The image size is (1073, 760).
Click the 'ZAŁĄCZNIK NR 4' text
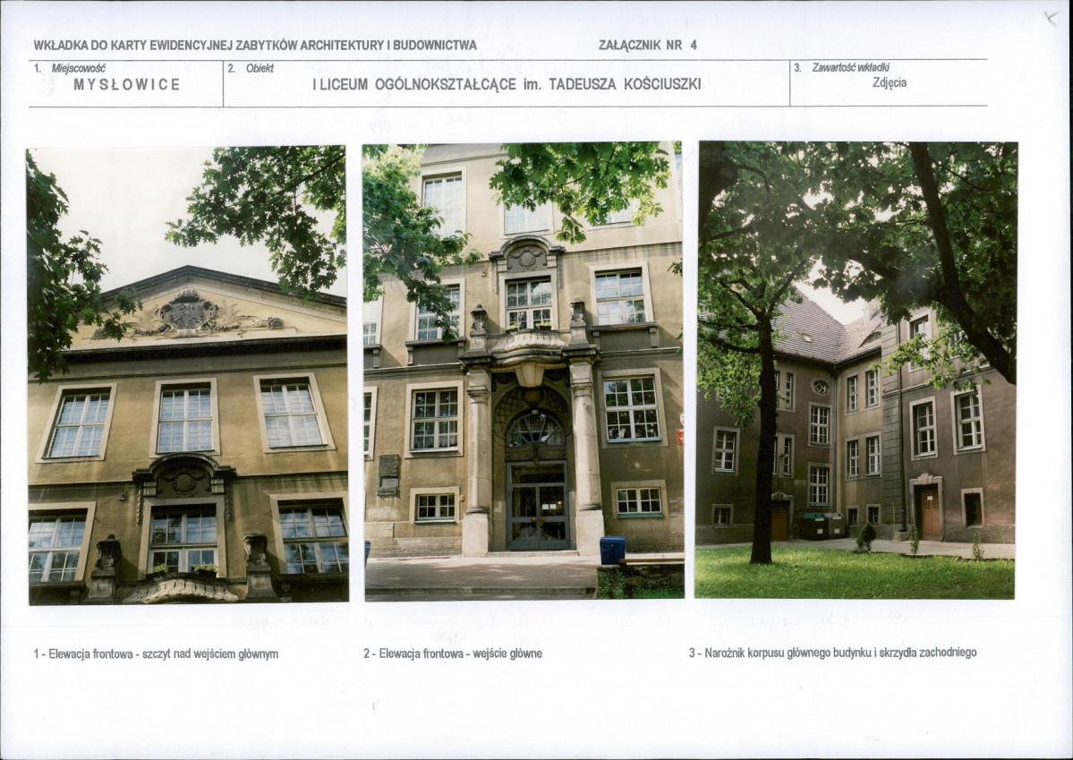coord(647,45)
